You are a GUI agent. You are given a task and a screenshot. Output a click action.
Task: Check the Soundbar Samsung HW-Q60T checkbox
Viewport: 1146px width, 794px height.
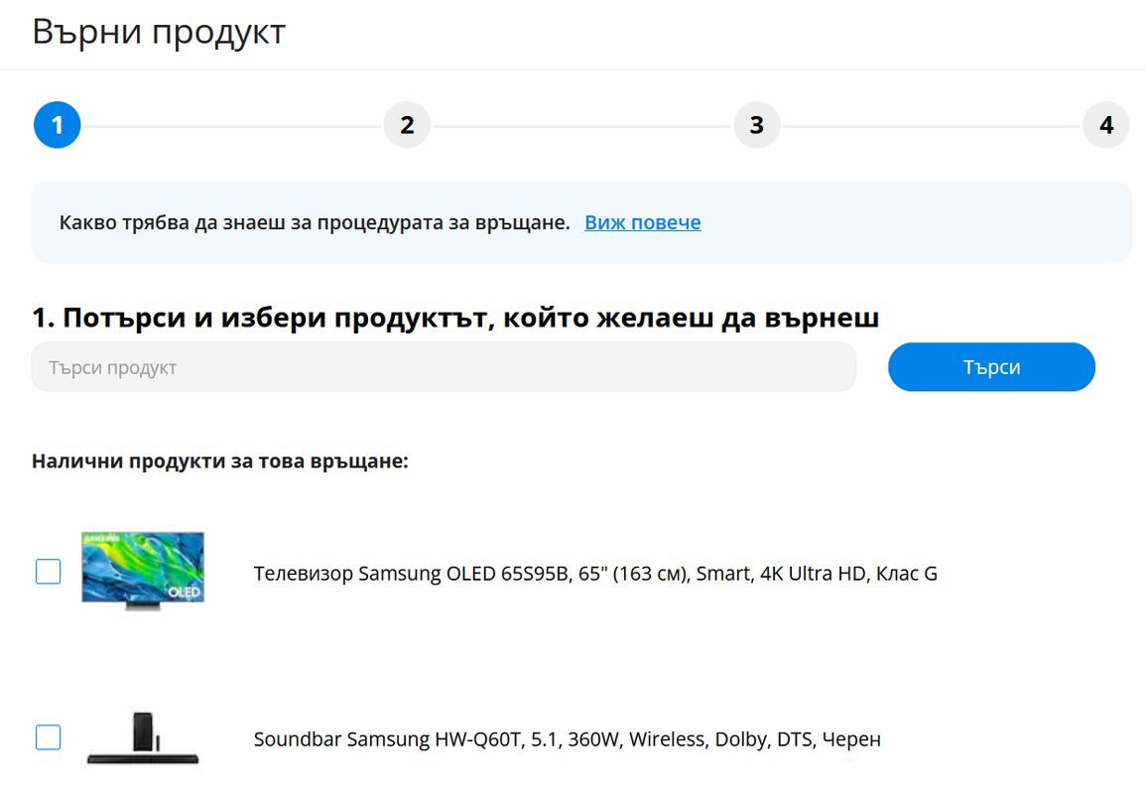[x=49, y=737]
